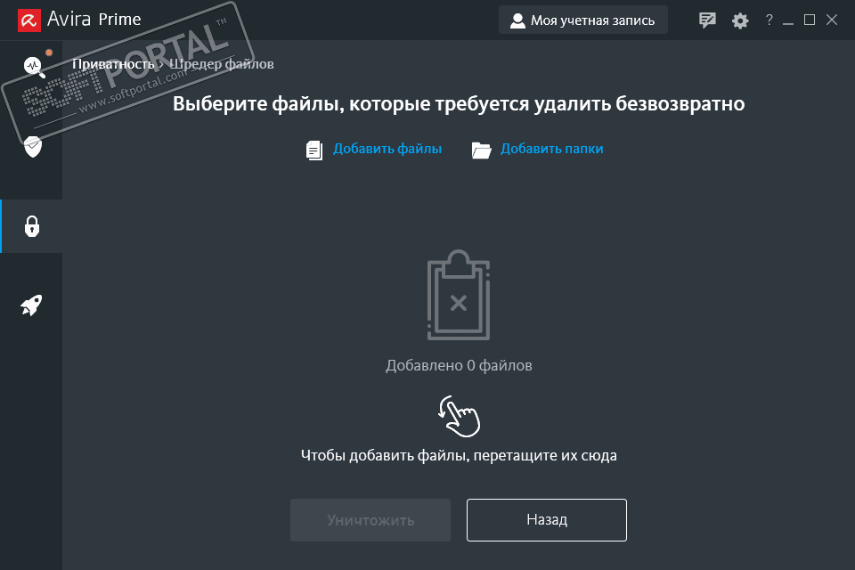Click the document icon beside Добавить файлы
Image resolution: width=855 pixels, height=570 pixels.
(314, 150)
